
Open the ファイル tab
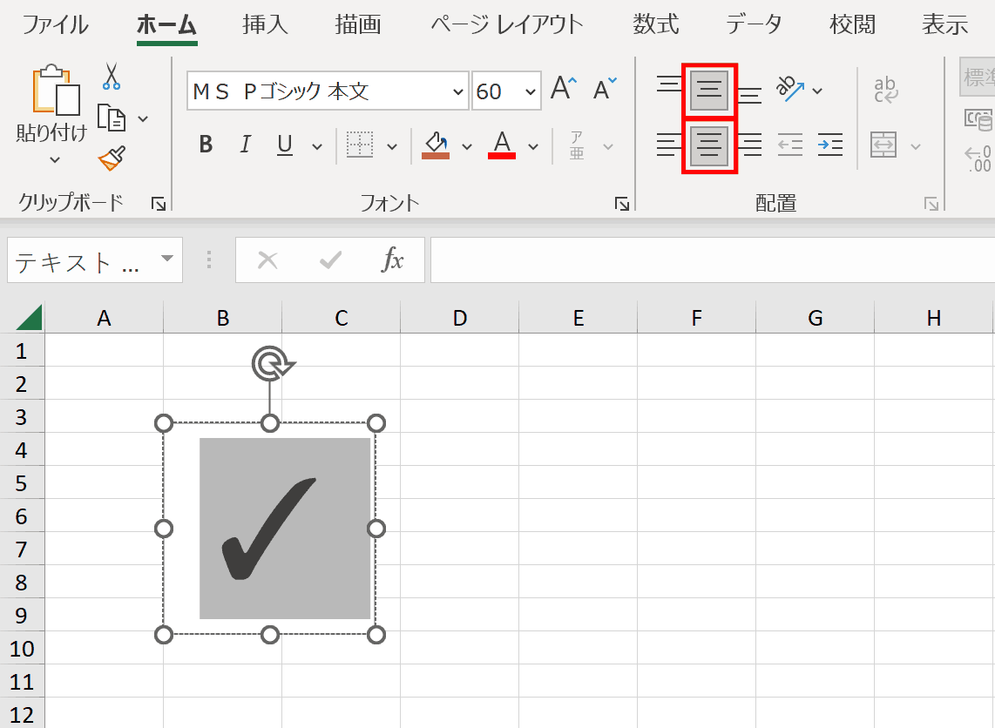point(55,24)
